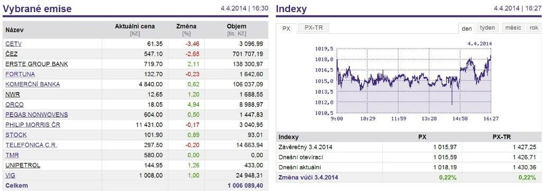Open PHILIP MORRIS ČR link
This screenshot has width=542, height=191.
[x=33, y=125]
